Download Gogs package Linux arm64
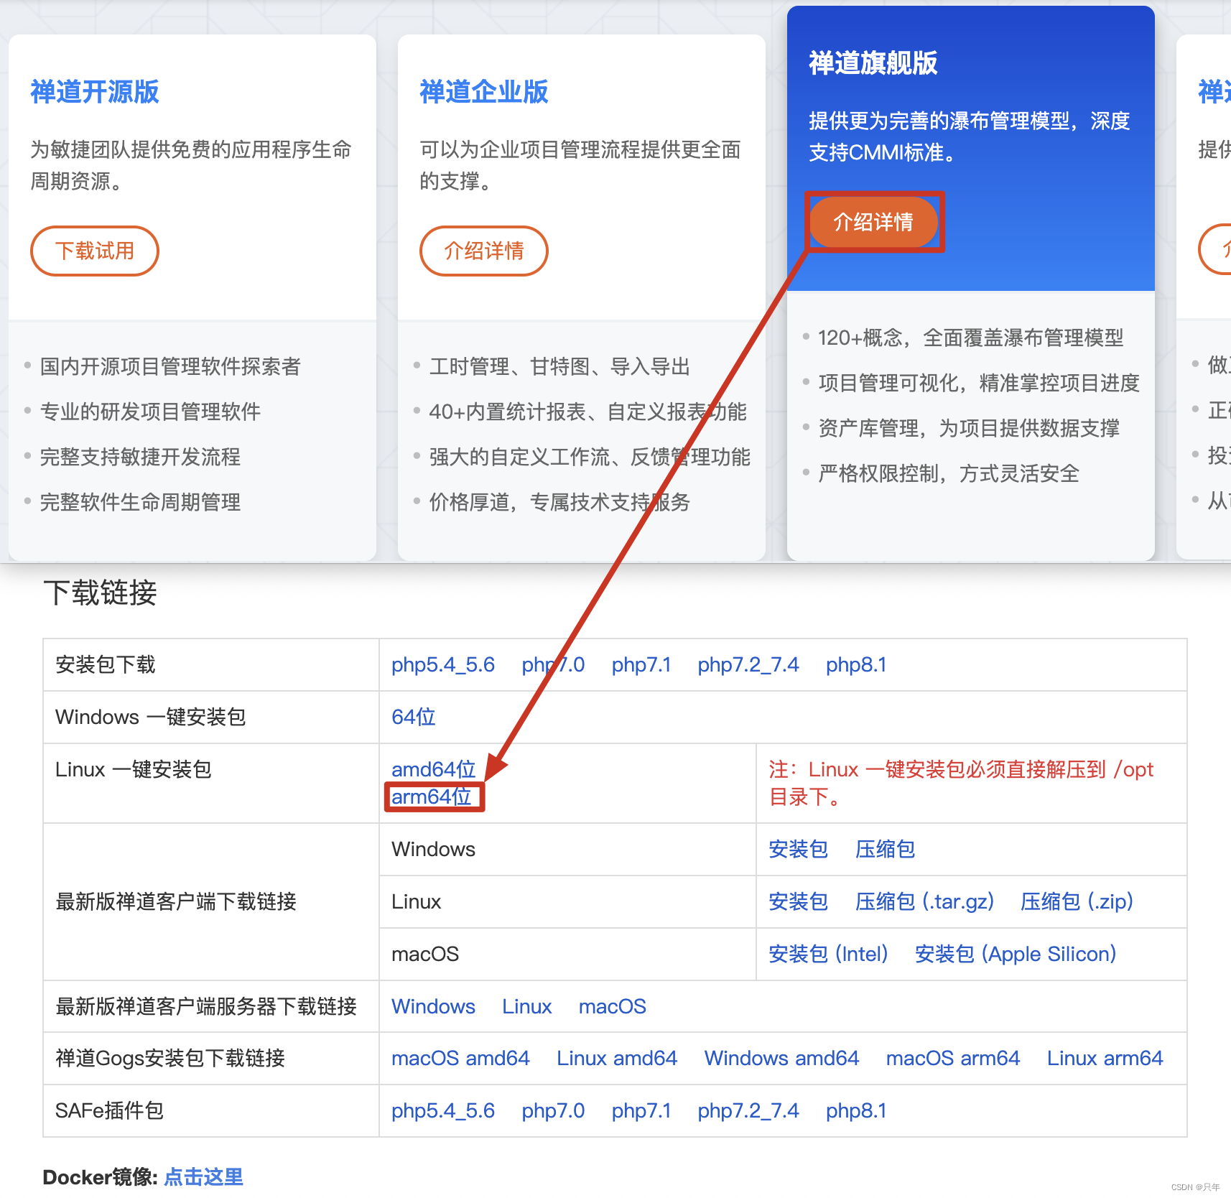 pyautogui.click(x=1105, y=1058)
